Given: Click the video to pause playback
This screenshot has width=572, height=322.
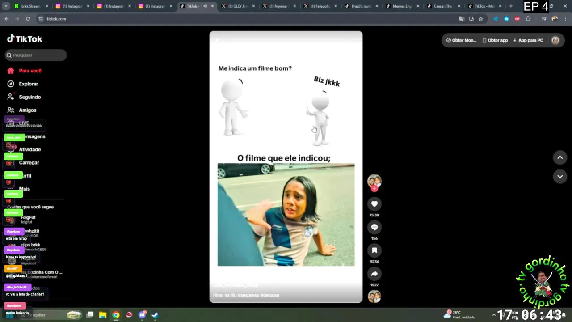Looking at the screenshot, I should 286,167.
